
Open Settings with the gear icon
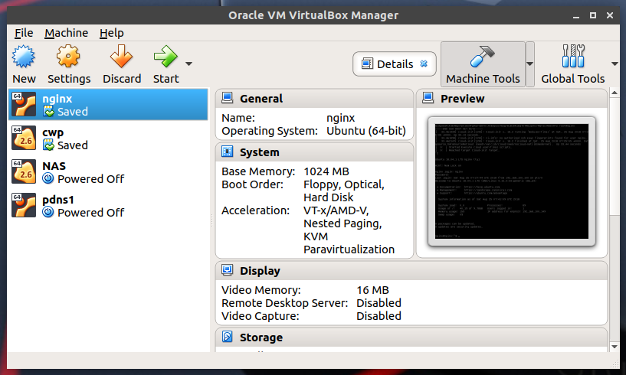pyautogui.click(x=69, y=57)
